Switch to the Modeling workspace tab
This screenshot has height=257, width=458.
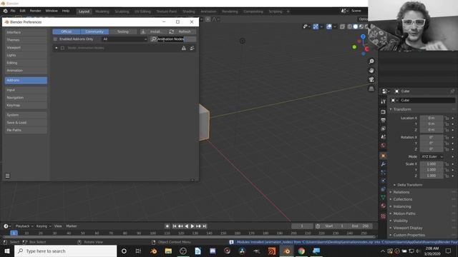(102, 11)
